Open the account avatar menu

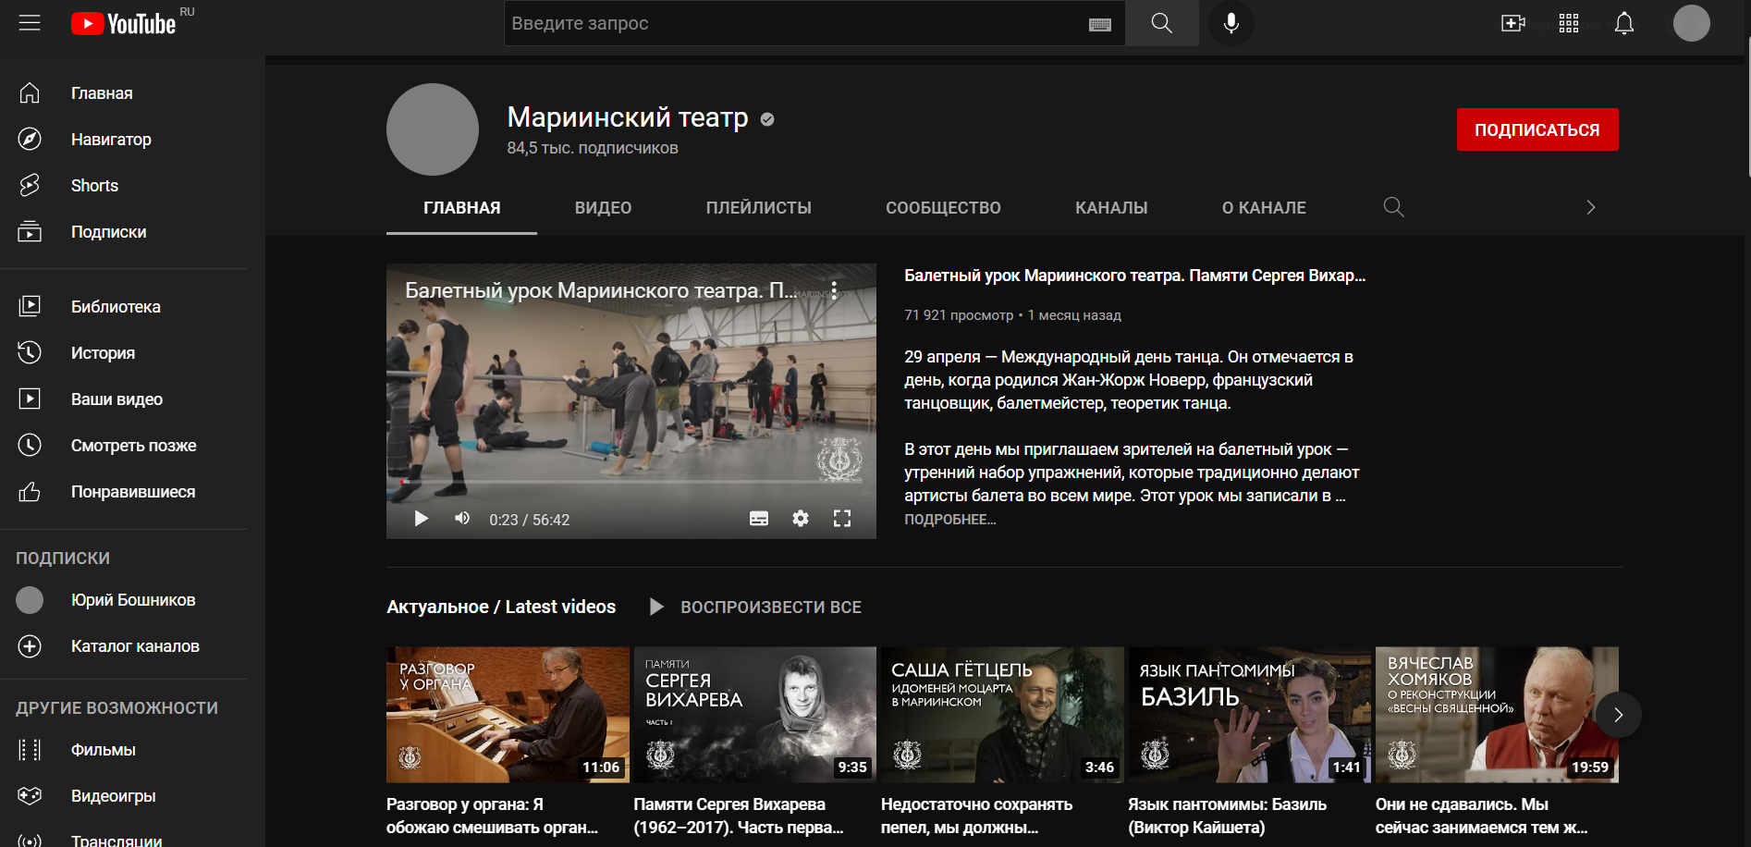click(x=1692, y=23)
